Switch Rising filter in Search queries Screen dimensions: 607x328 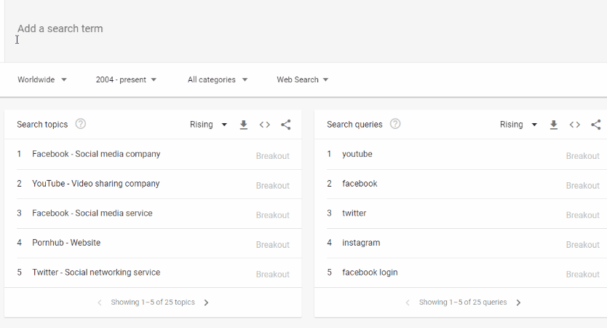point(518,125)
